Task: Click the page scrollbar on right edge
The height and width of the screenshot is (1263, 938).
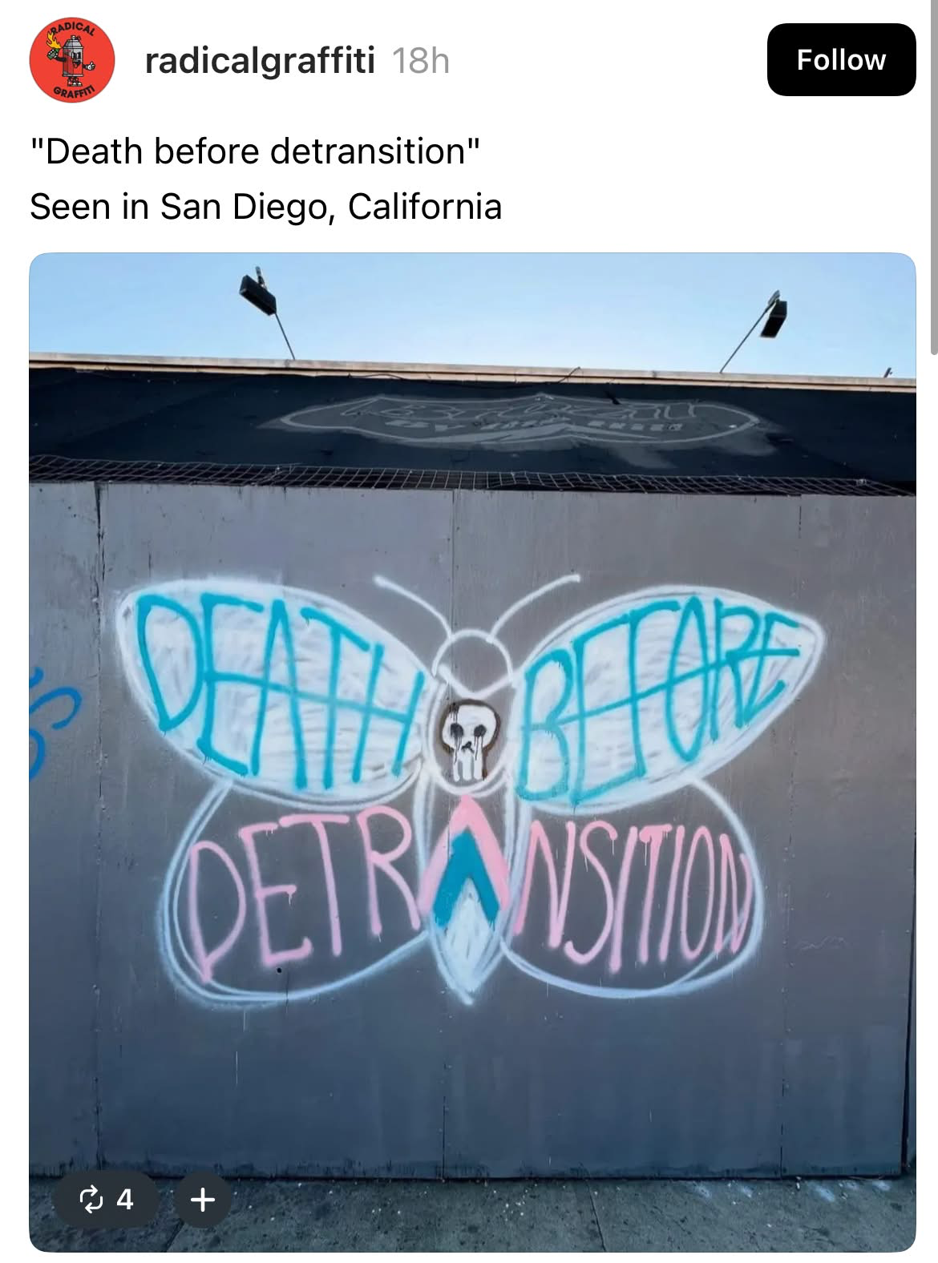Action: click(x=933, y=176)
